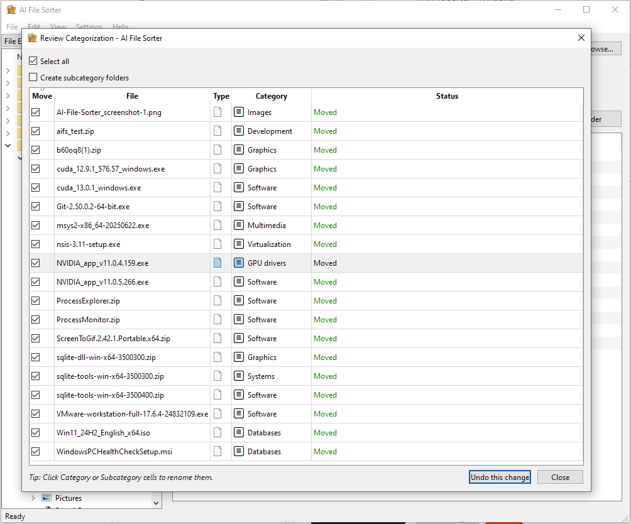Viewport: 631px width, 524px height.
Task: Open the Settings menu in main window
Action: point(89,27)
